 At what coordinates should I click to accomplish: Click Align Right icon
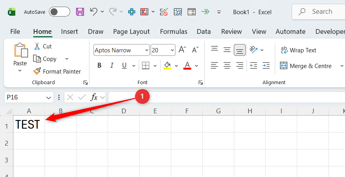tap(240, 65)
